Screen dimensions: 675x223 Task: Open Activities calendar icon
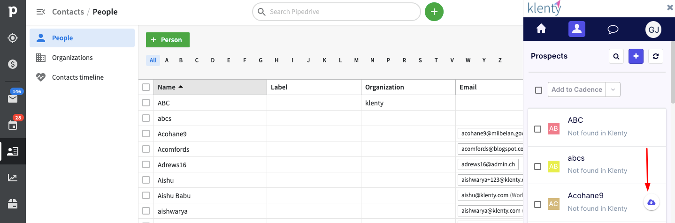tap(13, 125)
